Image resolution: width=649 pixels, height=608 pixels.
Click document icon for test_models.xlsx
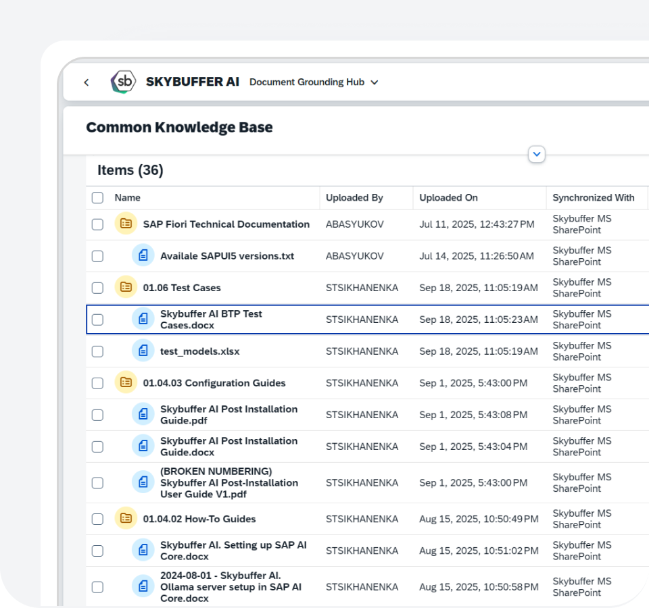(x=143, y=351)
